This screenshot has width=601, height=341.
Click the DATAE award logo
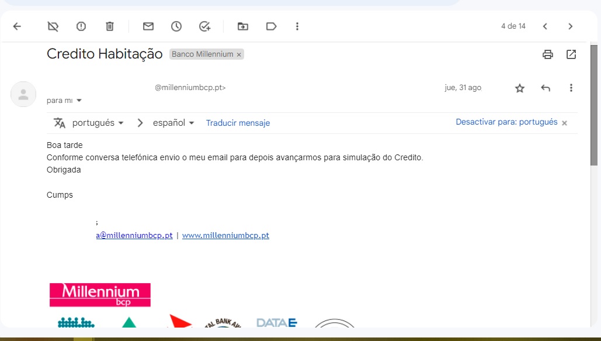(277, 322)
